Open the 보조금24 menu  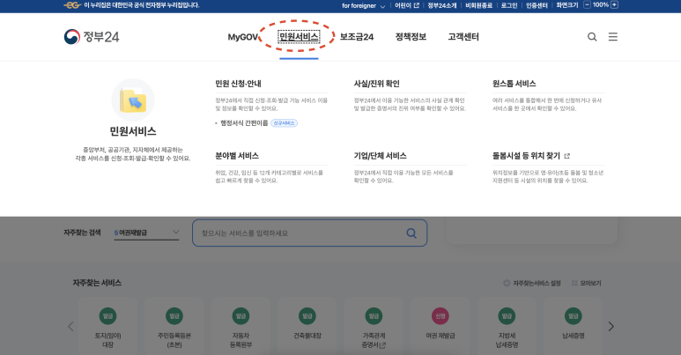[357, 37]
